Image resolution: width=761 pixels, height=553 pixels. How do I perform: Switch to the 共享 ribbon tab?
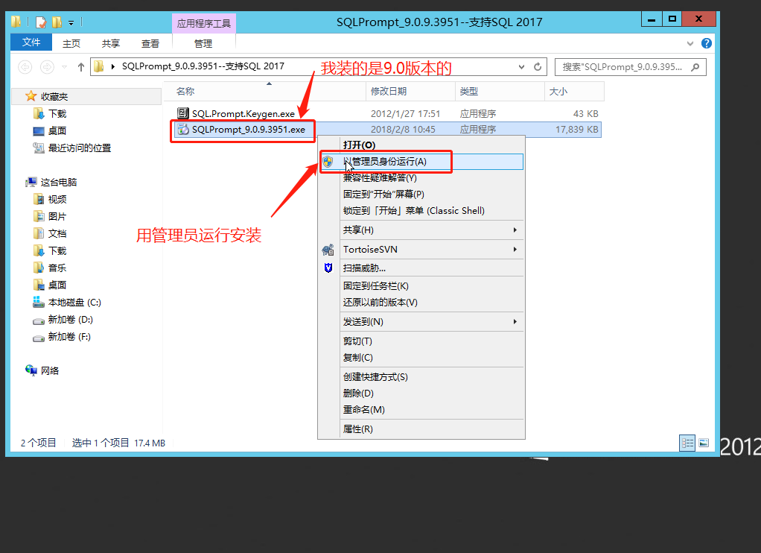(x=111, y=44)
